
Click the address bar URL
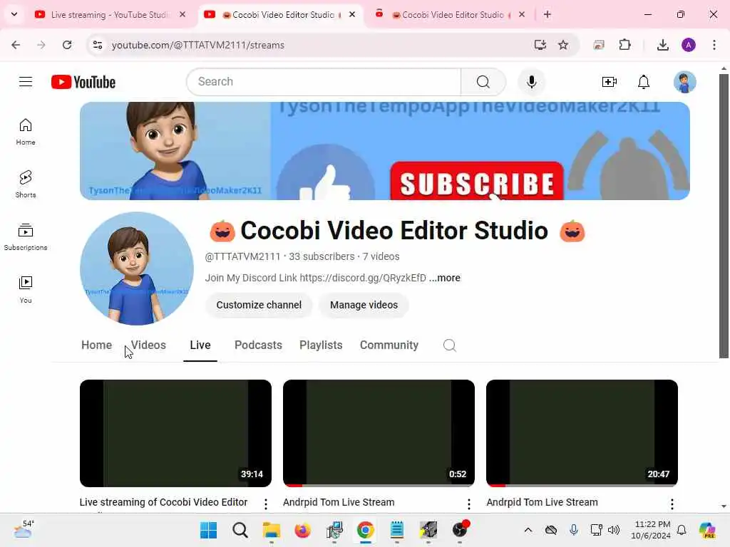pos(198,45)
